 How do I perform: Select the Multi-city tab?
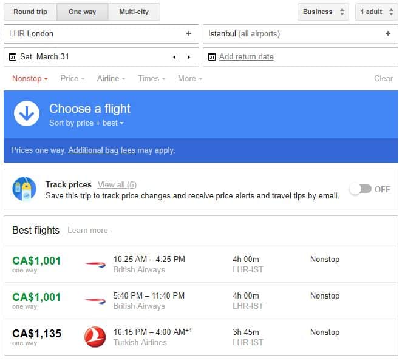[x=135, y=12]
